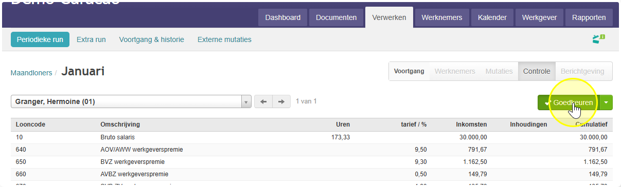This screenshot has height=187, width=621.
Task: Click the Omschrijving column header
Action: coord(120,124)
